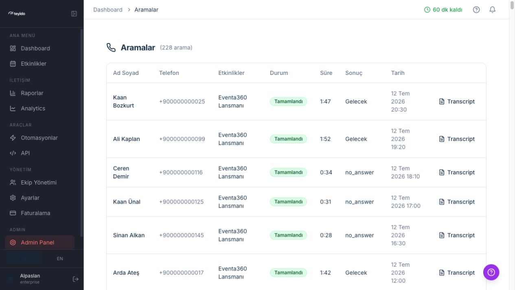Click the page vertical scrollbar
515x290 pixels.
coord(512,5)
